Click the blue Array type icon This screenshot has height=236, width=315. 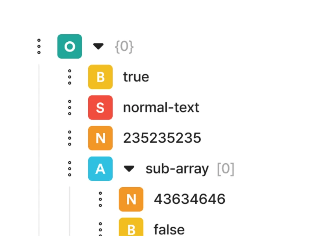tap(100, 169)
